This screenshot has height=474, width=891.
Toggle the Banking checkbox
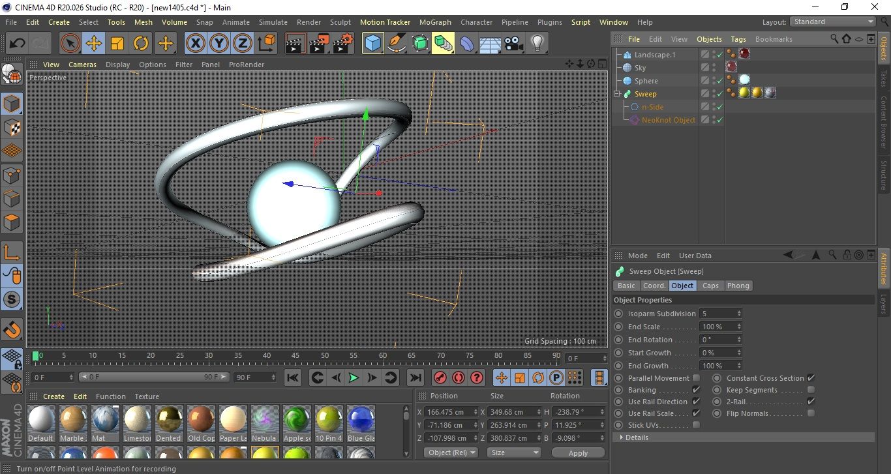point(696,390)
